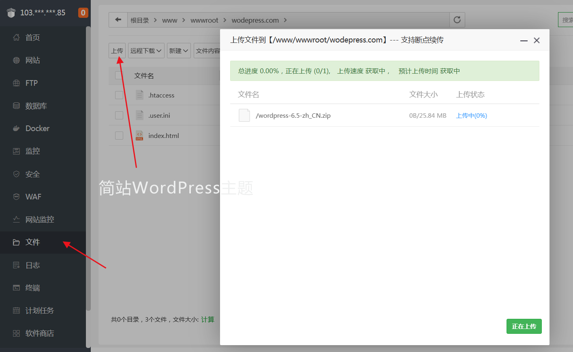573x352 pixels.
Task: Open the FTP icon in sidebar
Action: point(16,83)
